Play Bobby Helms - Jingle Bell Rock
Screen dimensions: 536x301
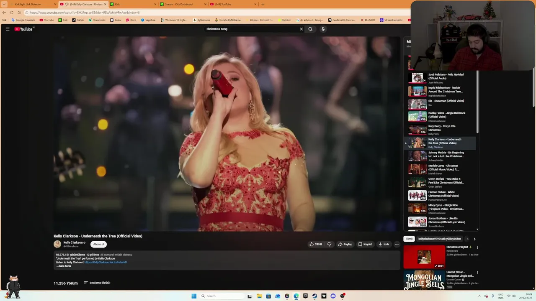440,117
